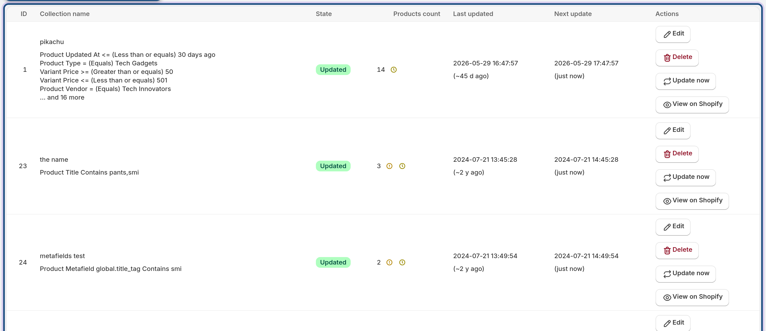Click the products count '14'
Viewport: 766px width, 331px height.
[381, 70]
